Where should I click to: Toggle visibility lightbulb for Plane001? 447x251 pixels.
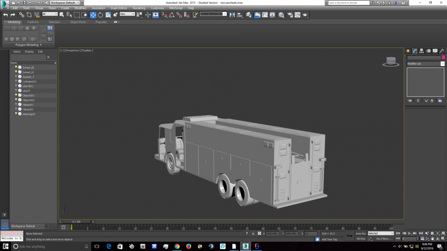(x=16, y=104)
